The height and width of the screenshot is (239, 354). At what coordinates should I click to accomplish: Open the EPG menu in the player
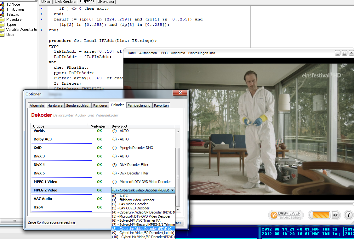(164, 53)
